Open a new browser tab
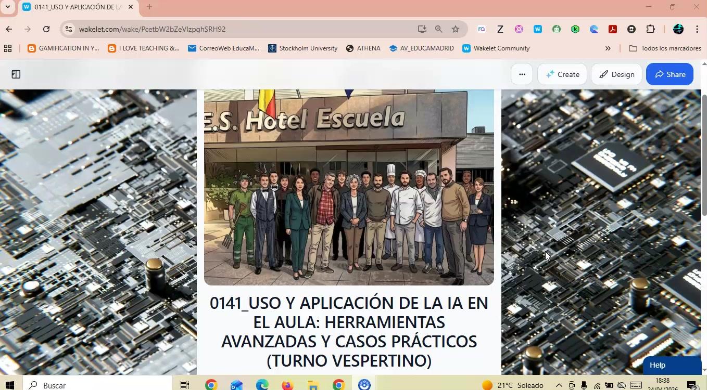This screenshot has height=390, width=707. (149, 7)
